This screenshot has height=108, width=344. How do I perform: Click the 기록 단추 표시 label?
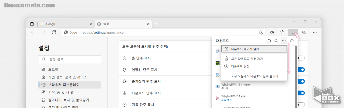[143, 105]
